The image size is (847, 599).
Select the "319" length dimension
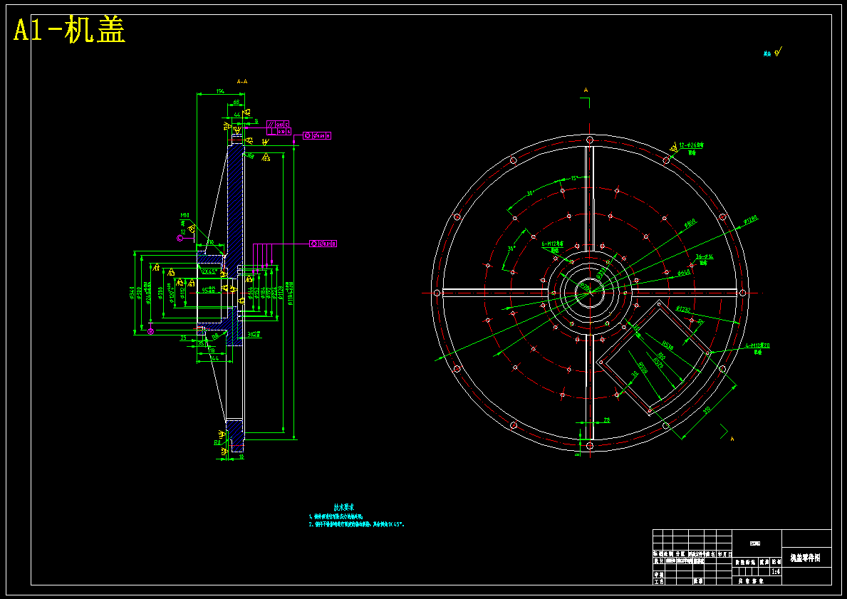[x=707, y=410]
